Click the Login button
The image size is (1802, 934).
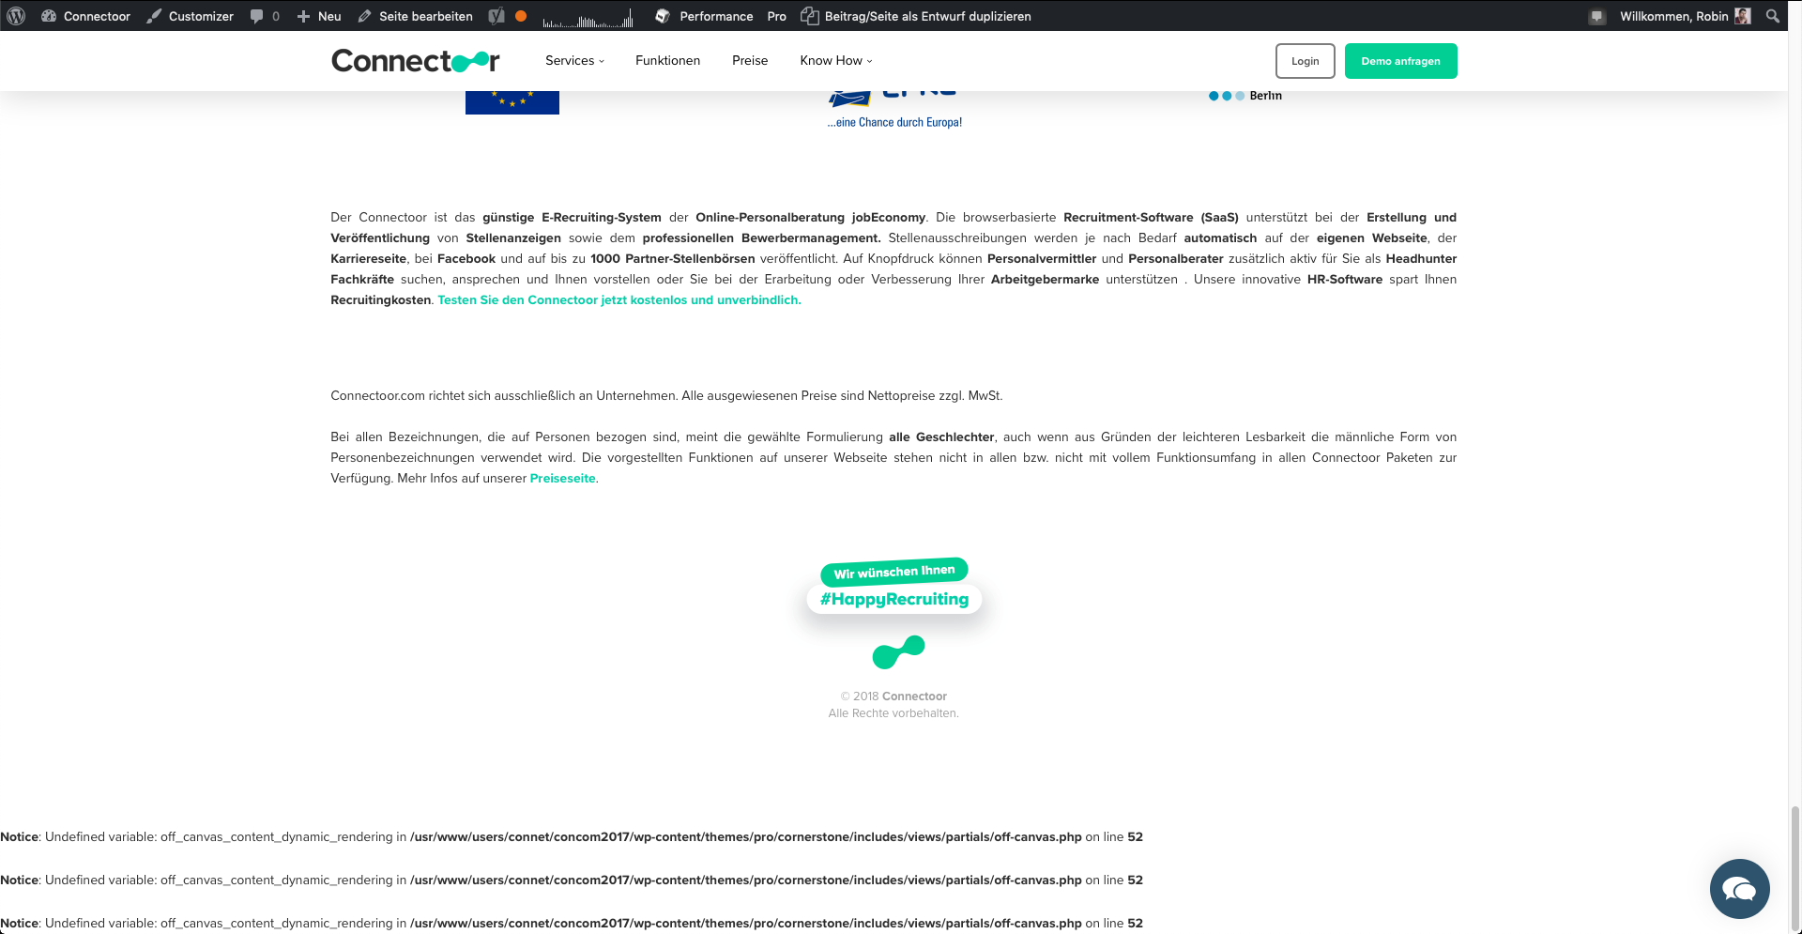point(1305,61)
